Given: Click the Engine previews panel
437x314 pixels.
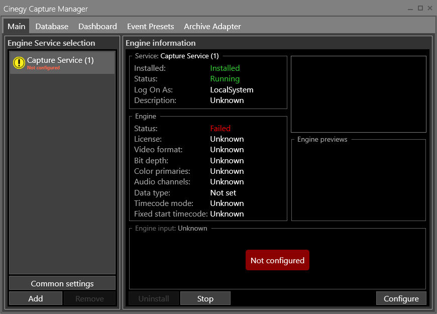Looking at the screenshot, I should click(x=359, y=180).
